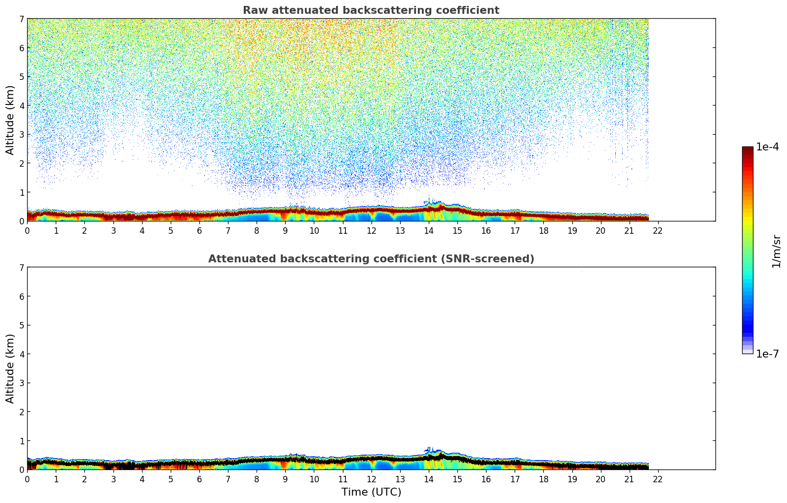Image resolution: width=787 pixels, height=503 pixels.
Task: Click the 'Raw attenuated backscattering coefficient' title
Action: [371, 10]
